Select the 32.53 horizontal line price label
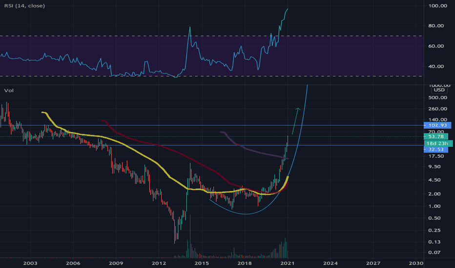The height and width of the screenshot is (268, 455). pos(436,149)
